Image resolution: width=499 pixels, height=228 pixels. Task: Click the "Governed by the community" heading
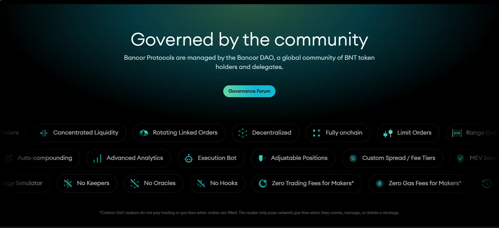click(249, 39)
